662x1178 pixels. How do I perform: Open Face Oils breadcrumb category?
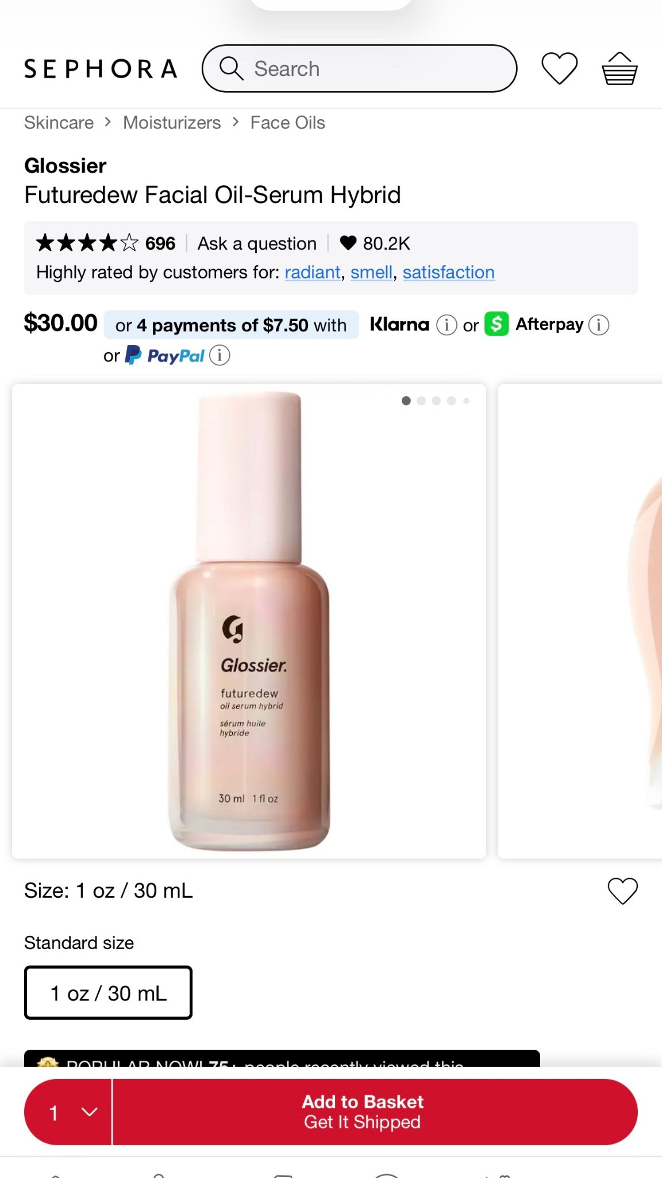[x=287, y=123]
